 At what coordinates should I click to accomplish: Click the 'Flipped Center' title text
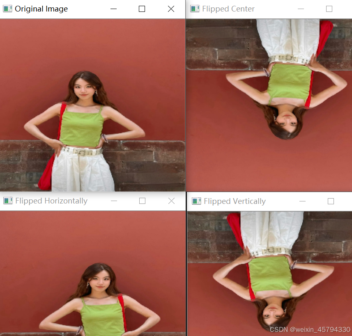(x=228, y=9)
